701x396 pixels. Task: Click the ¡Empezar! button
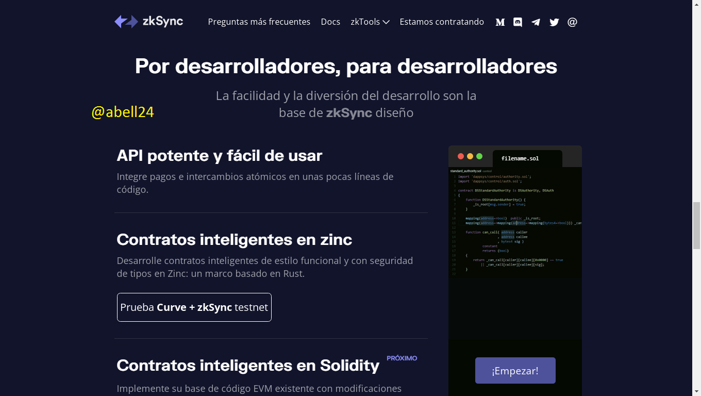pos(515,371)
